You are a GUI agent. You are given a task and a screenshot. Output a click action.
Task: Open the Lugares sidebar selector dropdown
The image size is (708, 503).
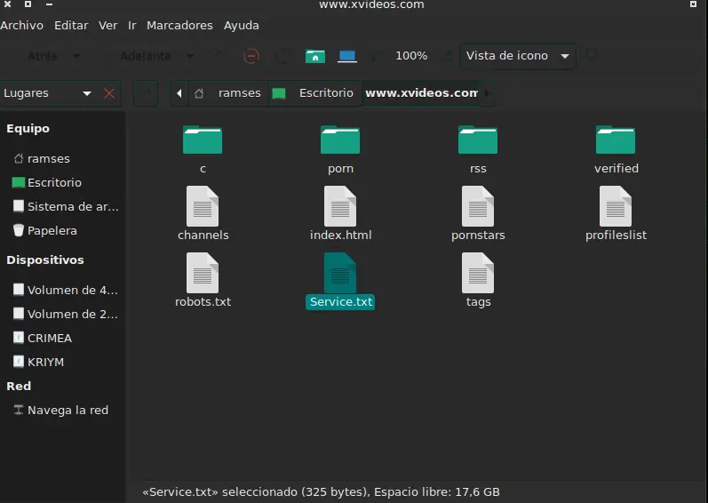pos(48,93)
